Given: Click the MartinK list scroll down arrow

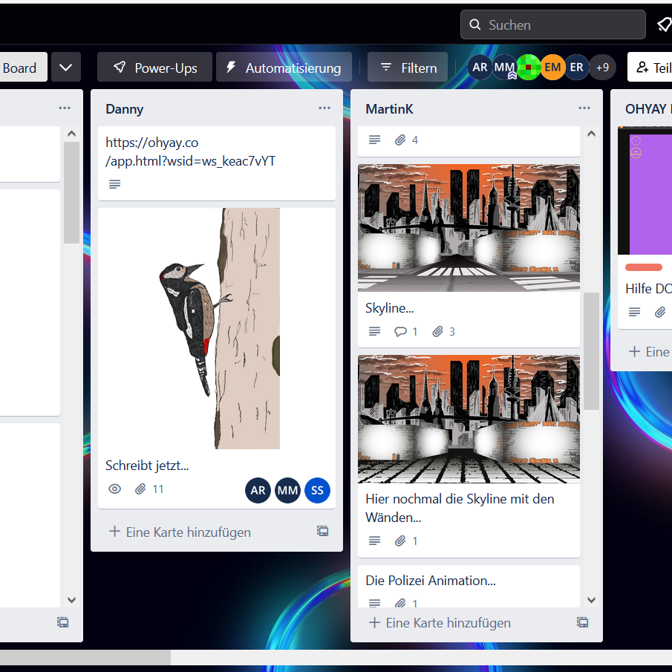Looking at the screenshot, I should [591, 600].
